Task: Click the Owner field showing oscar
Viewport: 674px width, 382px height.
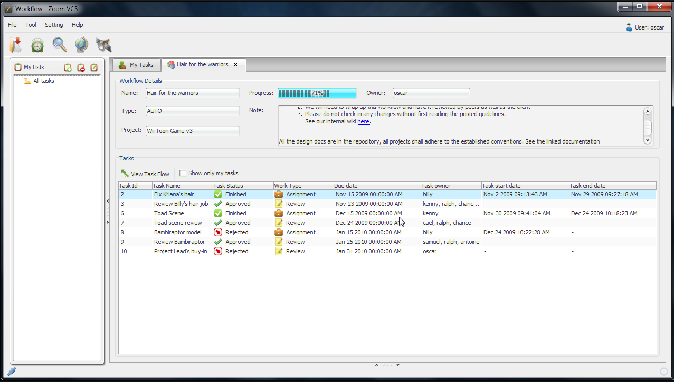Action: click(431, 93)
